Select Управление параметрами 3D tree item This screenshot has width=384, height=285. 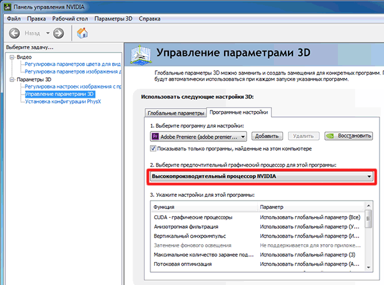(x=60, y=94)
